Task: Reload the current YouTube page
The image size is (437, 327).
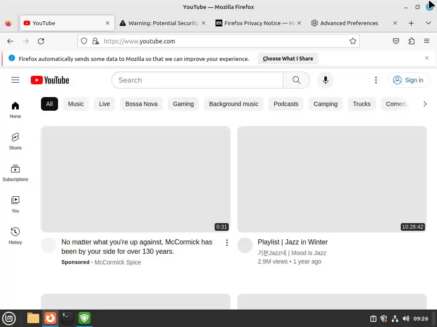Action: (41, 41)
